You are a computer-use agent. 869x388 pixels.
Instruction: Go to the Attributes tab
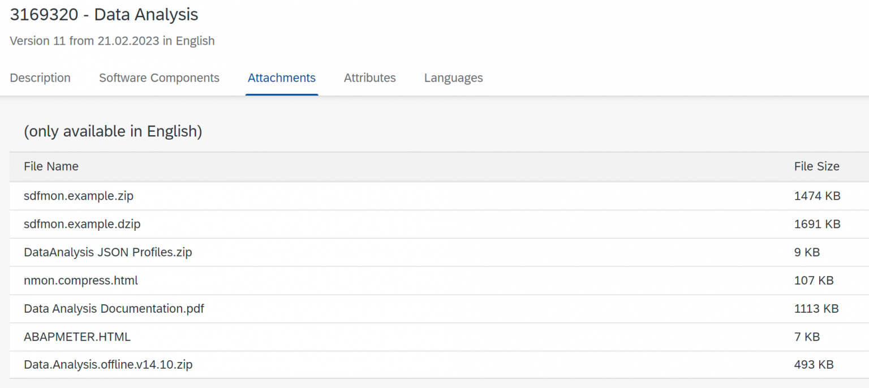tap(369, 78)
